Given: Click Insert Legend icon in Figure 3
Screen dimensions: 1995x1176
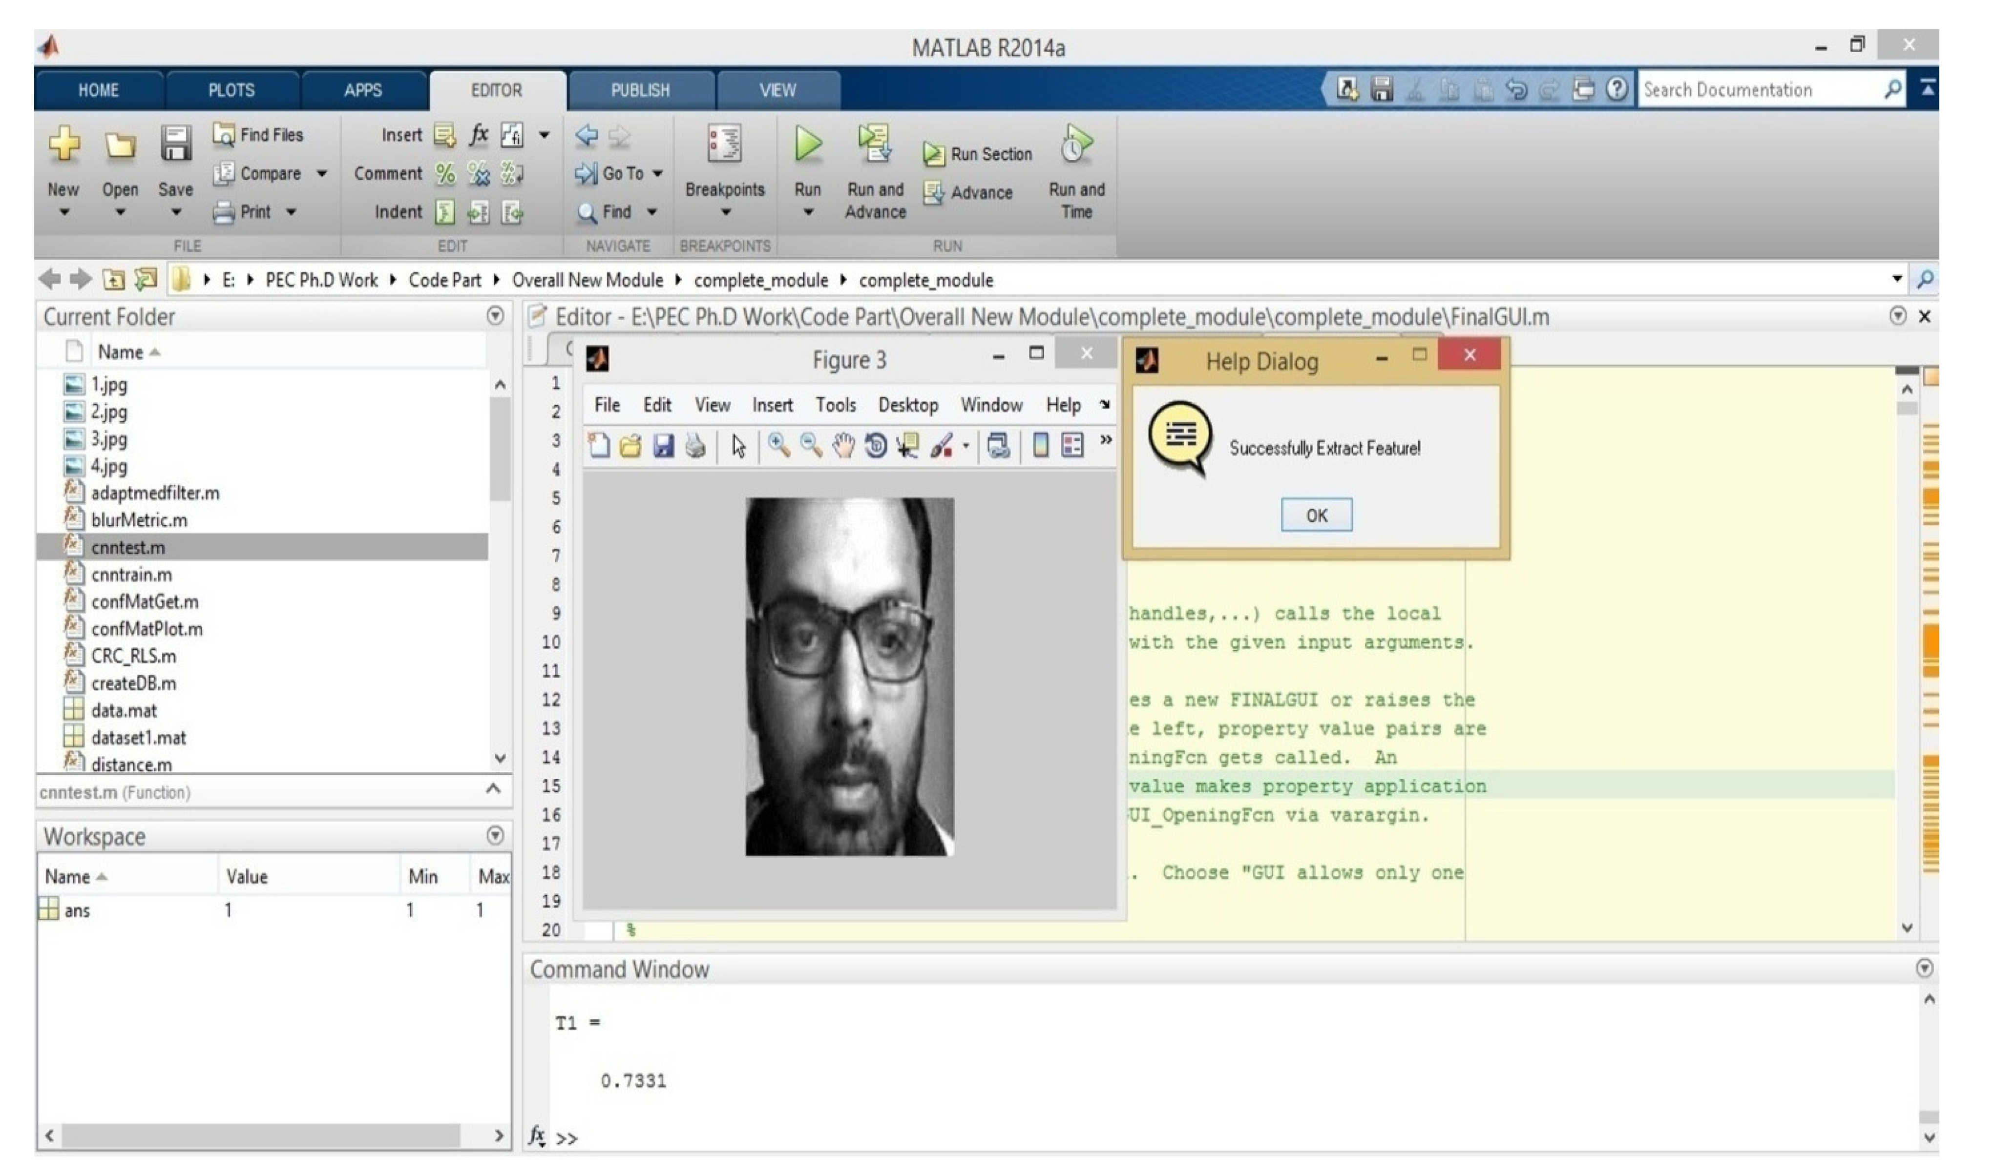Looking at the screenshot, I should click(x=1072, y=446).
